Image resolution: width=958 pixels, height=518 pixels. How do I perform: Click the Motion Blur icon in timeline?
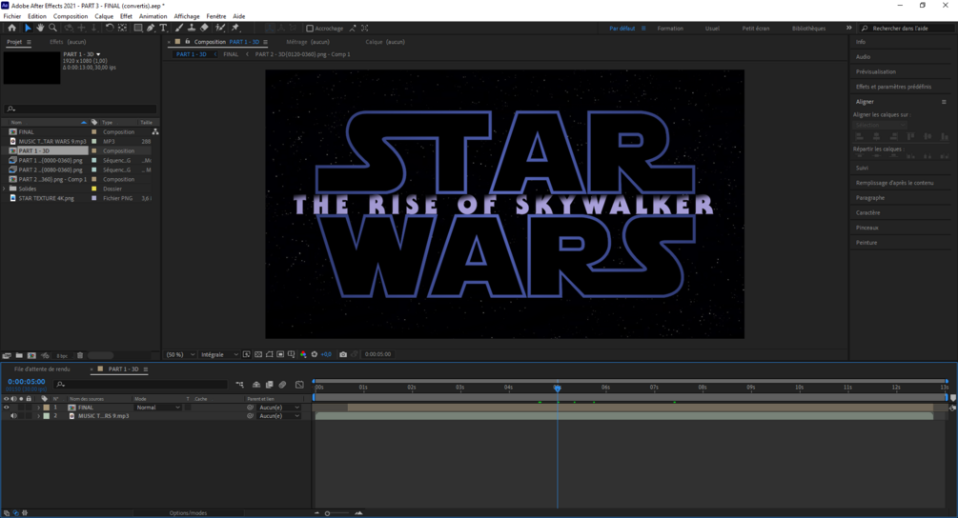(x=282, y=385)
